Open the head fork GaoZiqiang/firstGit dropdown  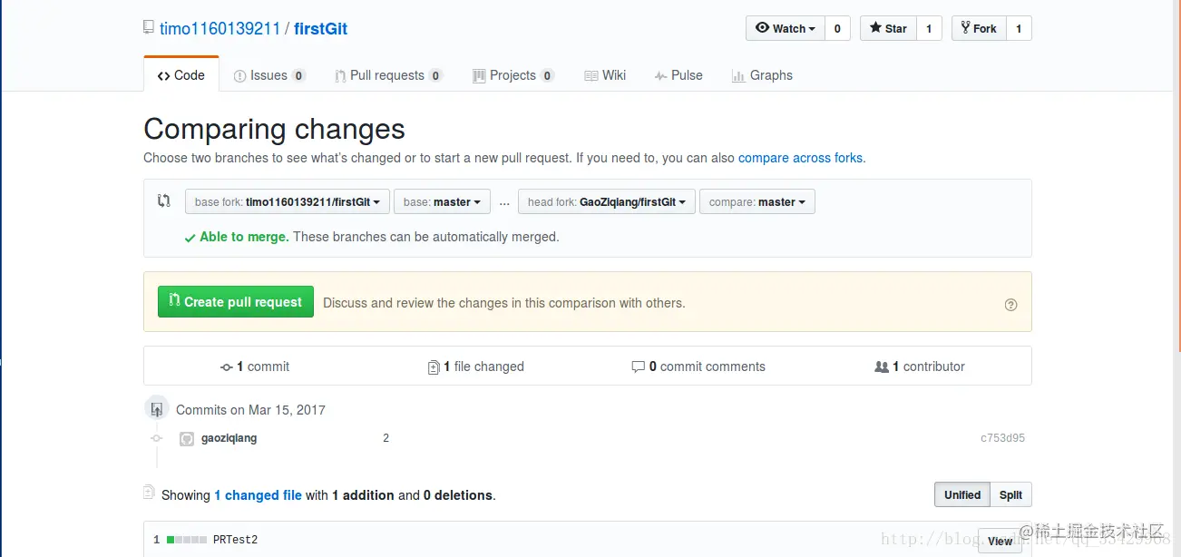tap(606, 201)
